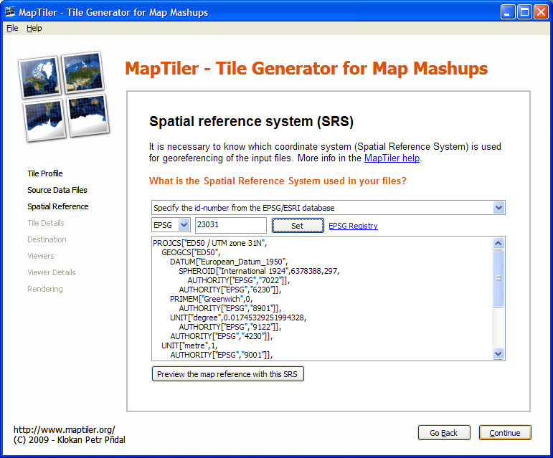Click the Go Back button
Viewport: 553px width, 458px height.
[444, 433]
